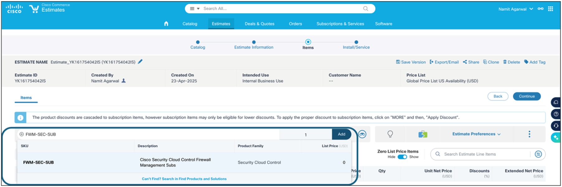Expand the Namit Agarwal user menu

coord(516,9)
